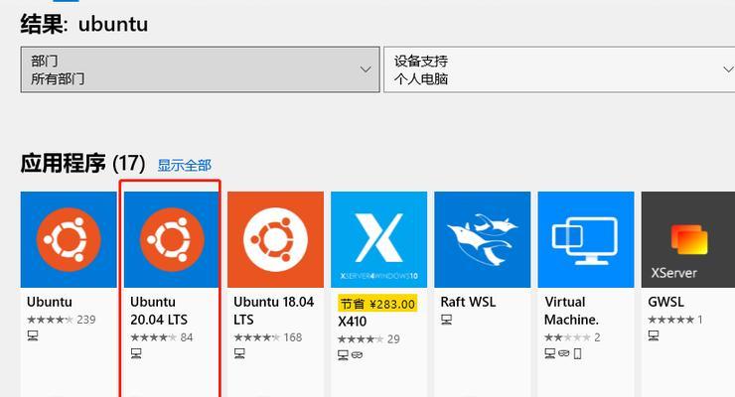Screen dimensions: 735x397
Task: Click the Virtual Machine two-star rating
Action: pos(572,337)
